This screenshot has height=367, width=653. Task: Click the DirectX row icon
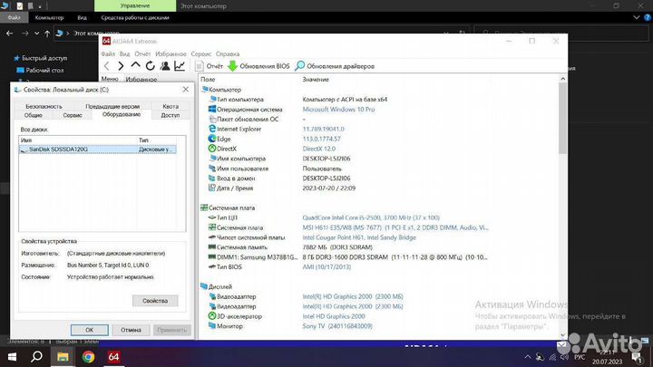(212, 149)
